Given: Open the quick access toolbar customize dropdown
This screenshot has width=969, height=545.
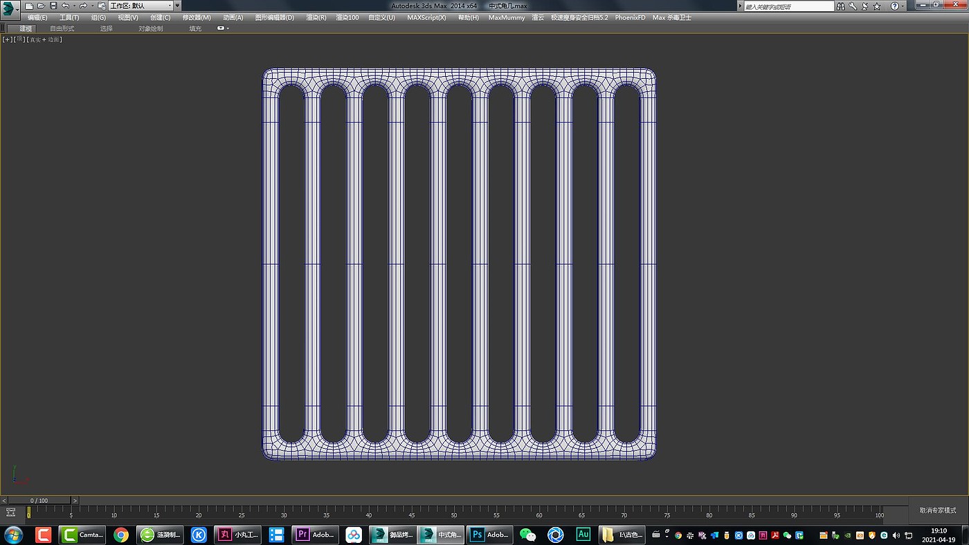Looking at the screenshot, I should [177, 6].
